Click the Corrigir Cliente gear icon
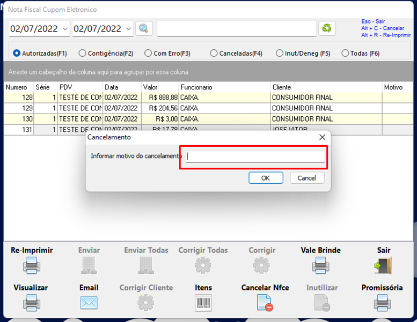 tap(146, 302)
